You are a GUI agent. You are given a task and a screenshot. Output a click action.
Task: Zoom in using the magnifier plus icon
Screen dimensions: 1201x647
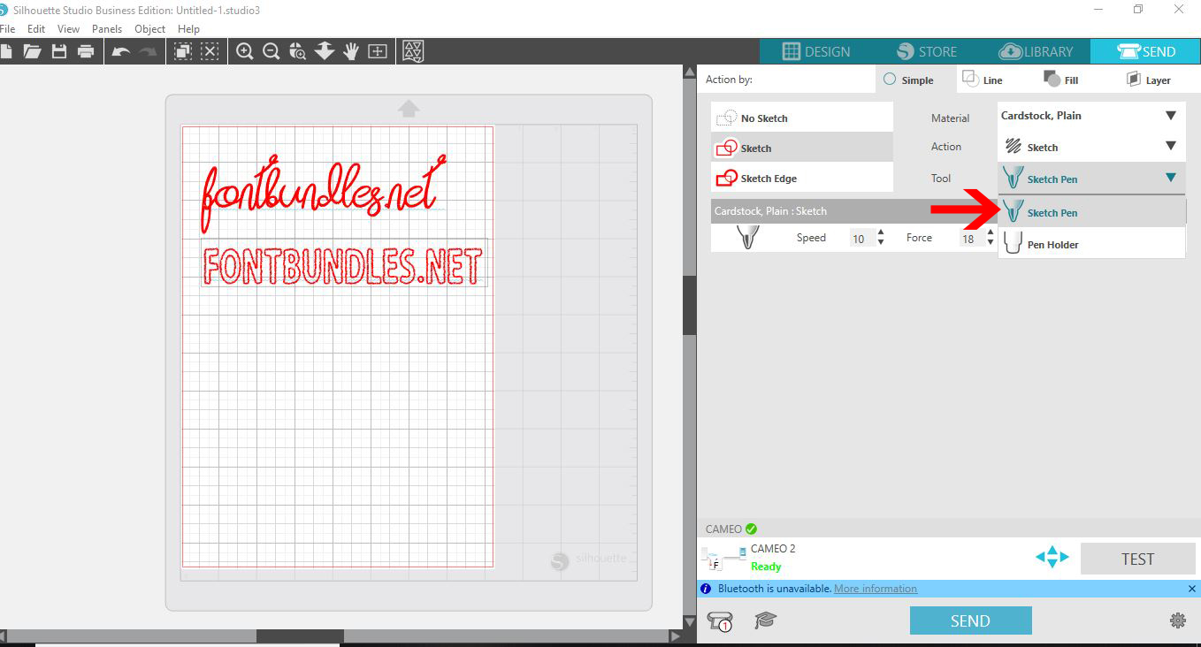click(x=245, y=51)
